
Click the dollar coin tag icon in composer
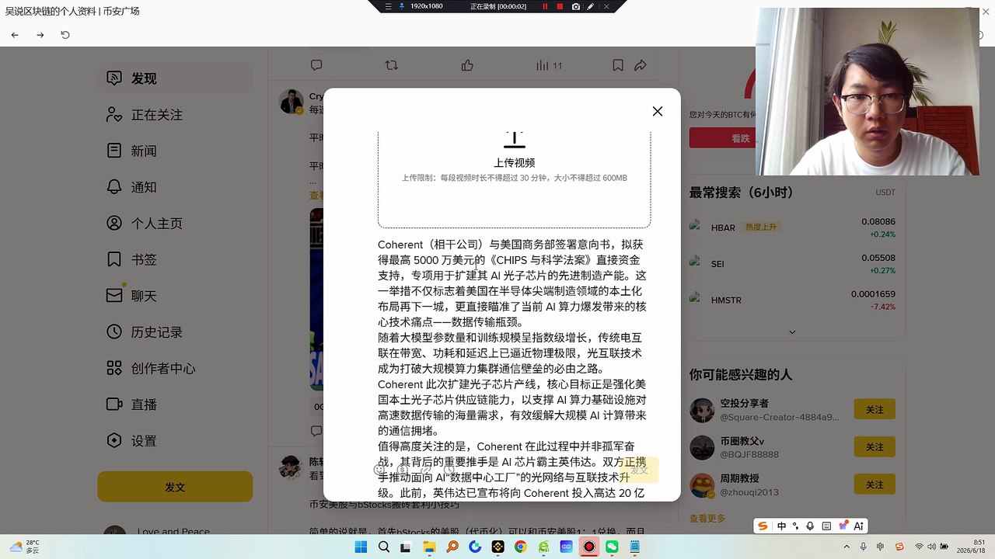click(403, 470)
